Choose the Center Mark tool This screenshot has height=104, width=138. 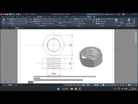tap(60, 21)
